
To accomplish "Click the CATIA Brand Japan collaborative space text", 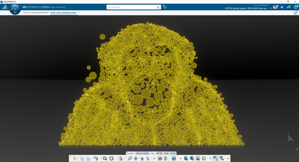I will point(247,8).
